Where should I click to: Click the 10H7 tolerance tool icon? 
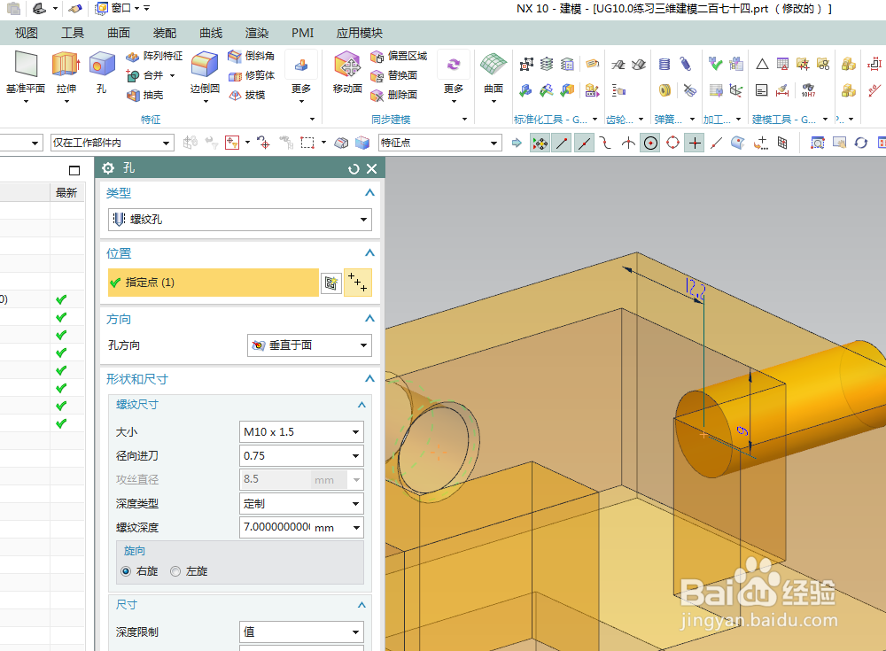[808, 89]
